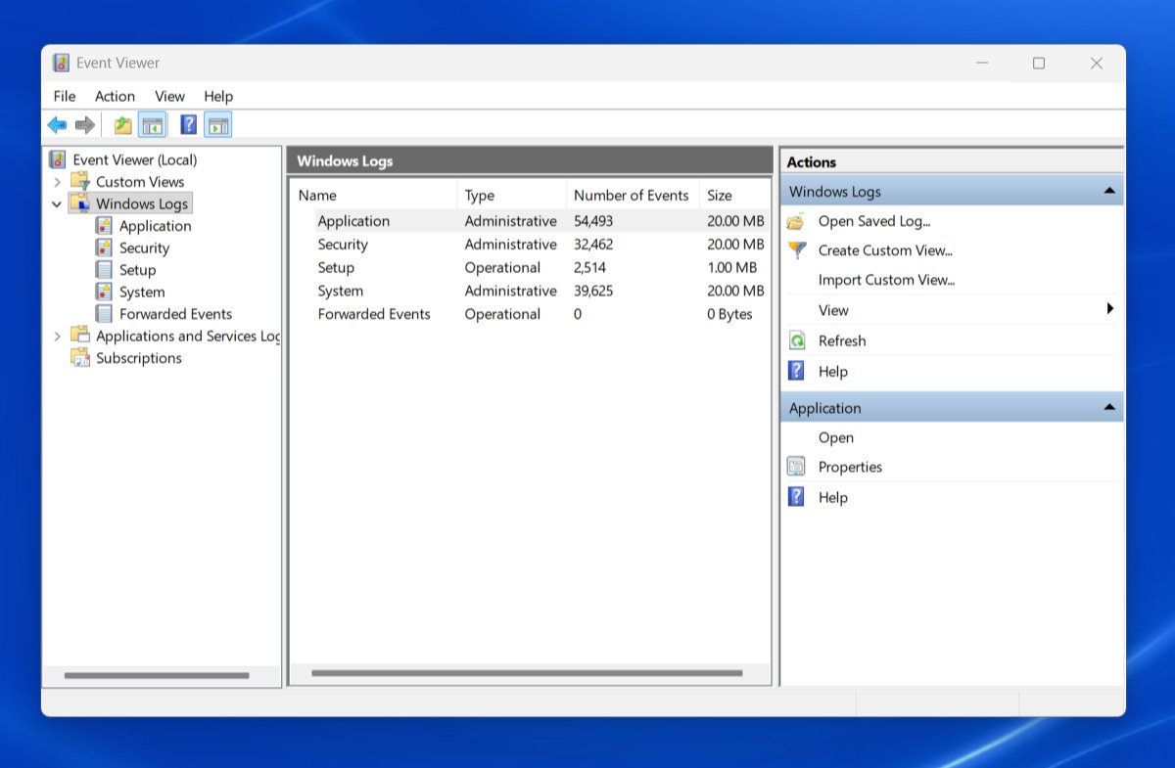Click the Windows Logs list horizontal scrollbar
1175x768 pixels.
[x=527, y=673]
